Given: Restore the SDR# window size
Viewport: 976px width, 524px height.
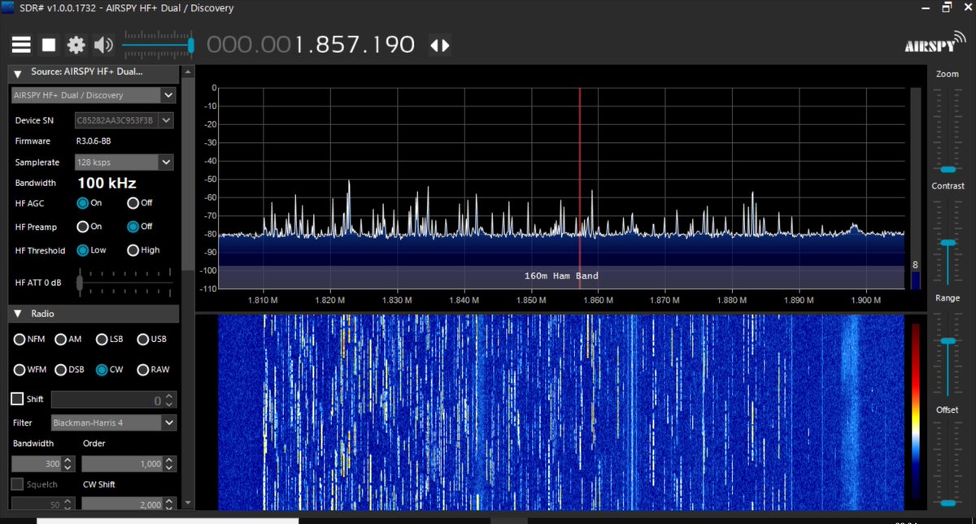Looking at the screenshot, I should pyautogui.click(x=947, y=7).
